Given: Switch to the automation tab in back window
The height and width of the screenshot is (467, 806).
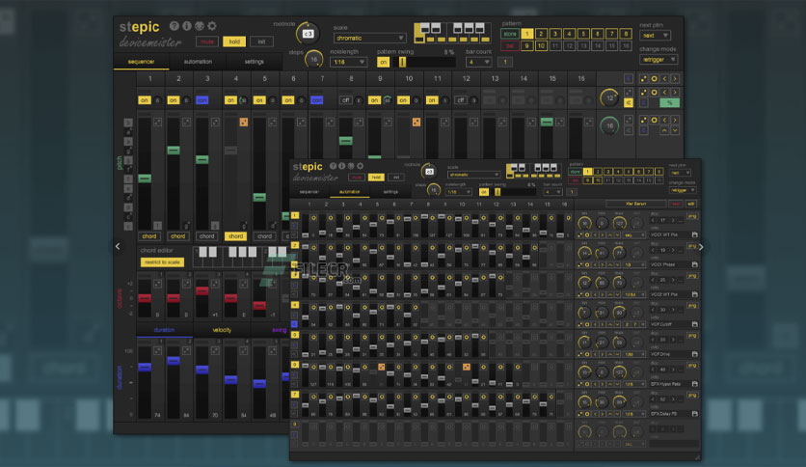Looking at the screenshot, I should (198, 62).
